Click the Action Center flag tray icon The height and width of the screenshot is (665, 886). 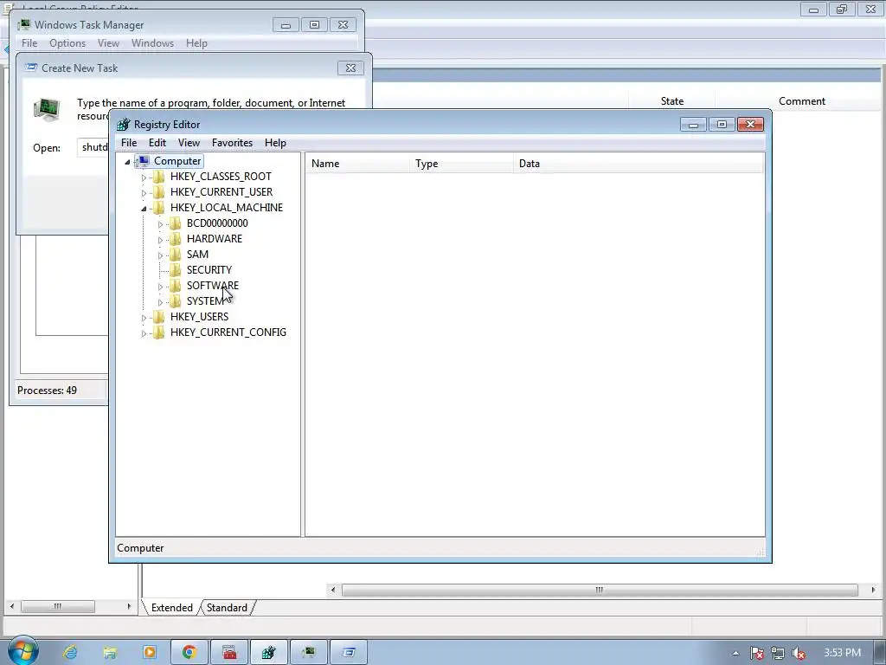point(756,653)
